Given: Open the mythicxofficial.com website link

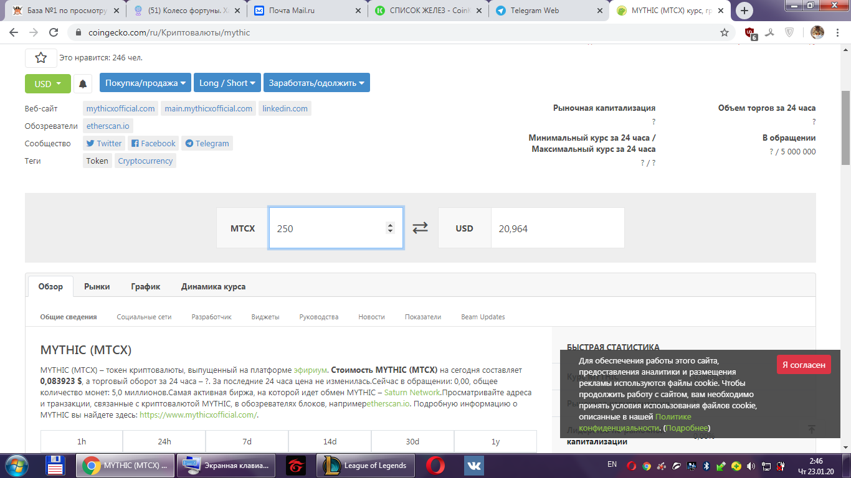Looking at the screenshot, I should (121, 108).
